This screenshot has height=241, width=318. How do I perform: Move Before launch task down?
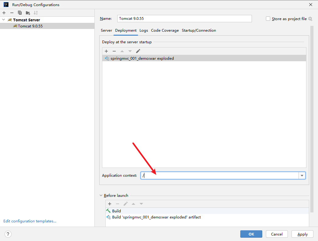[x=141, y=204]
